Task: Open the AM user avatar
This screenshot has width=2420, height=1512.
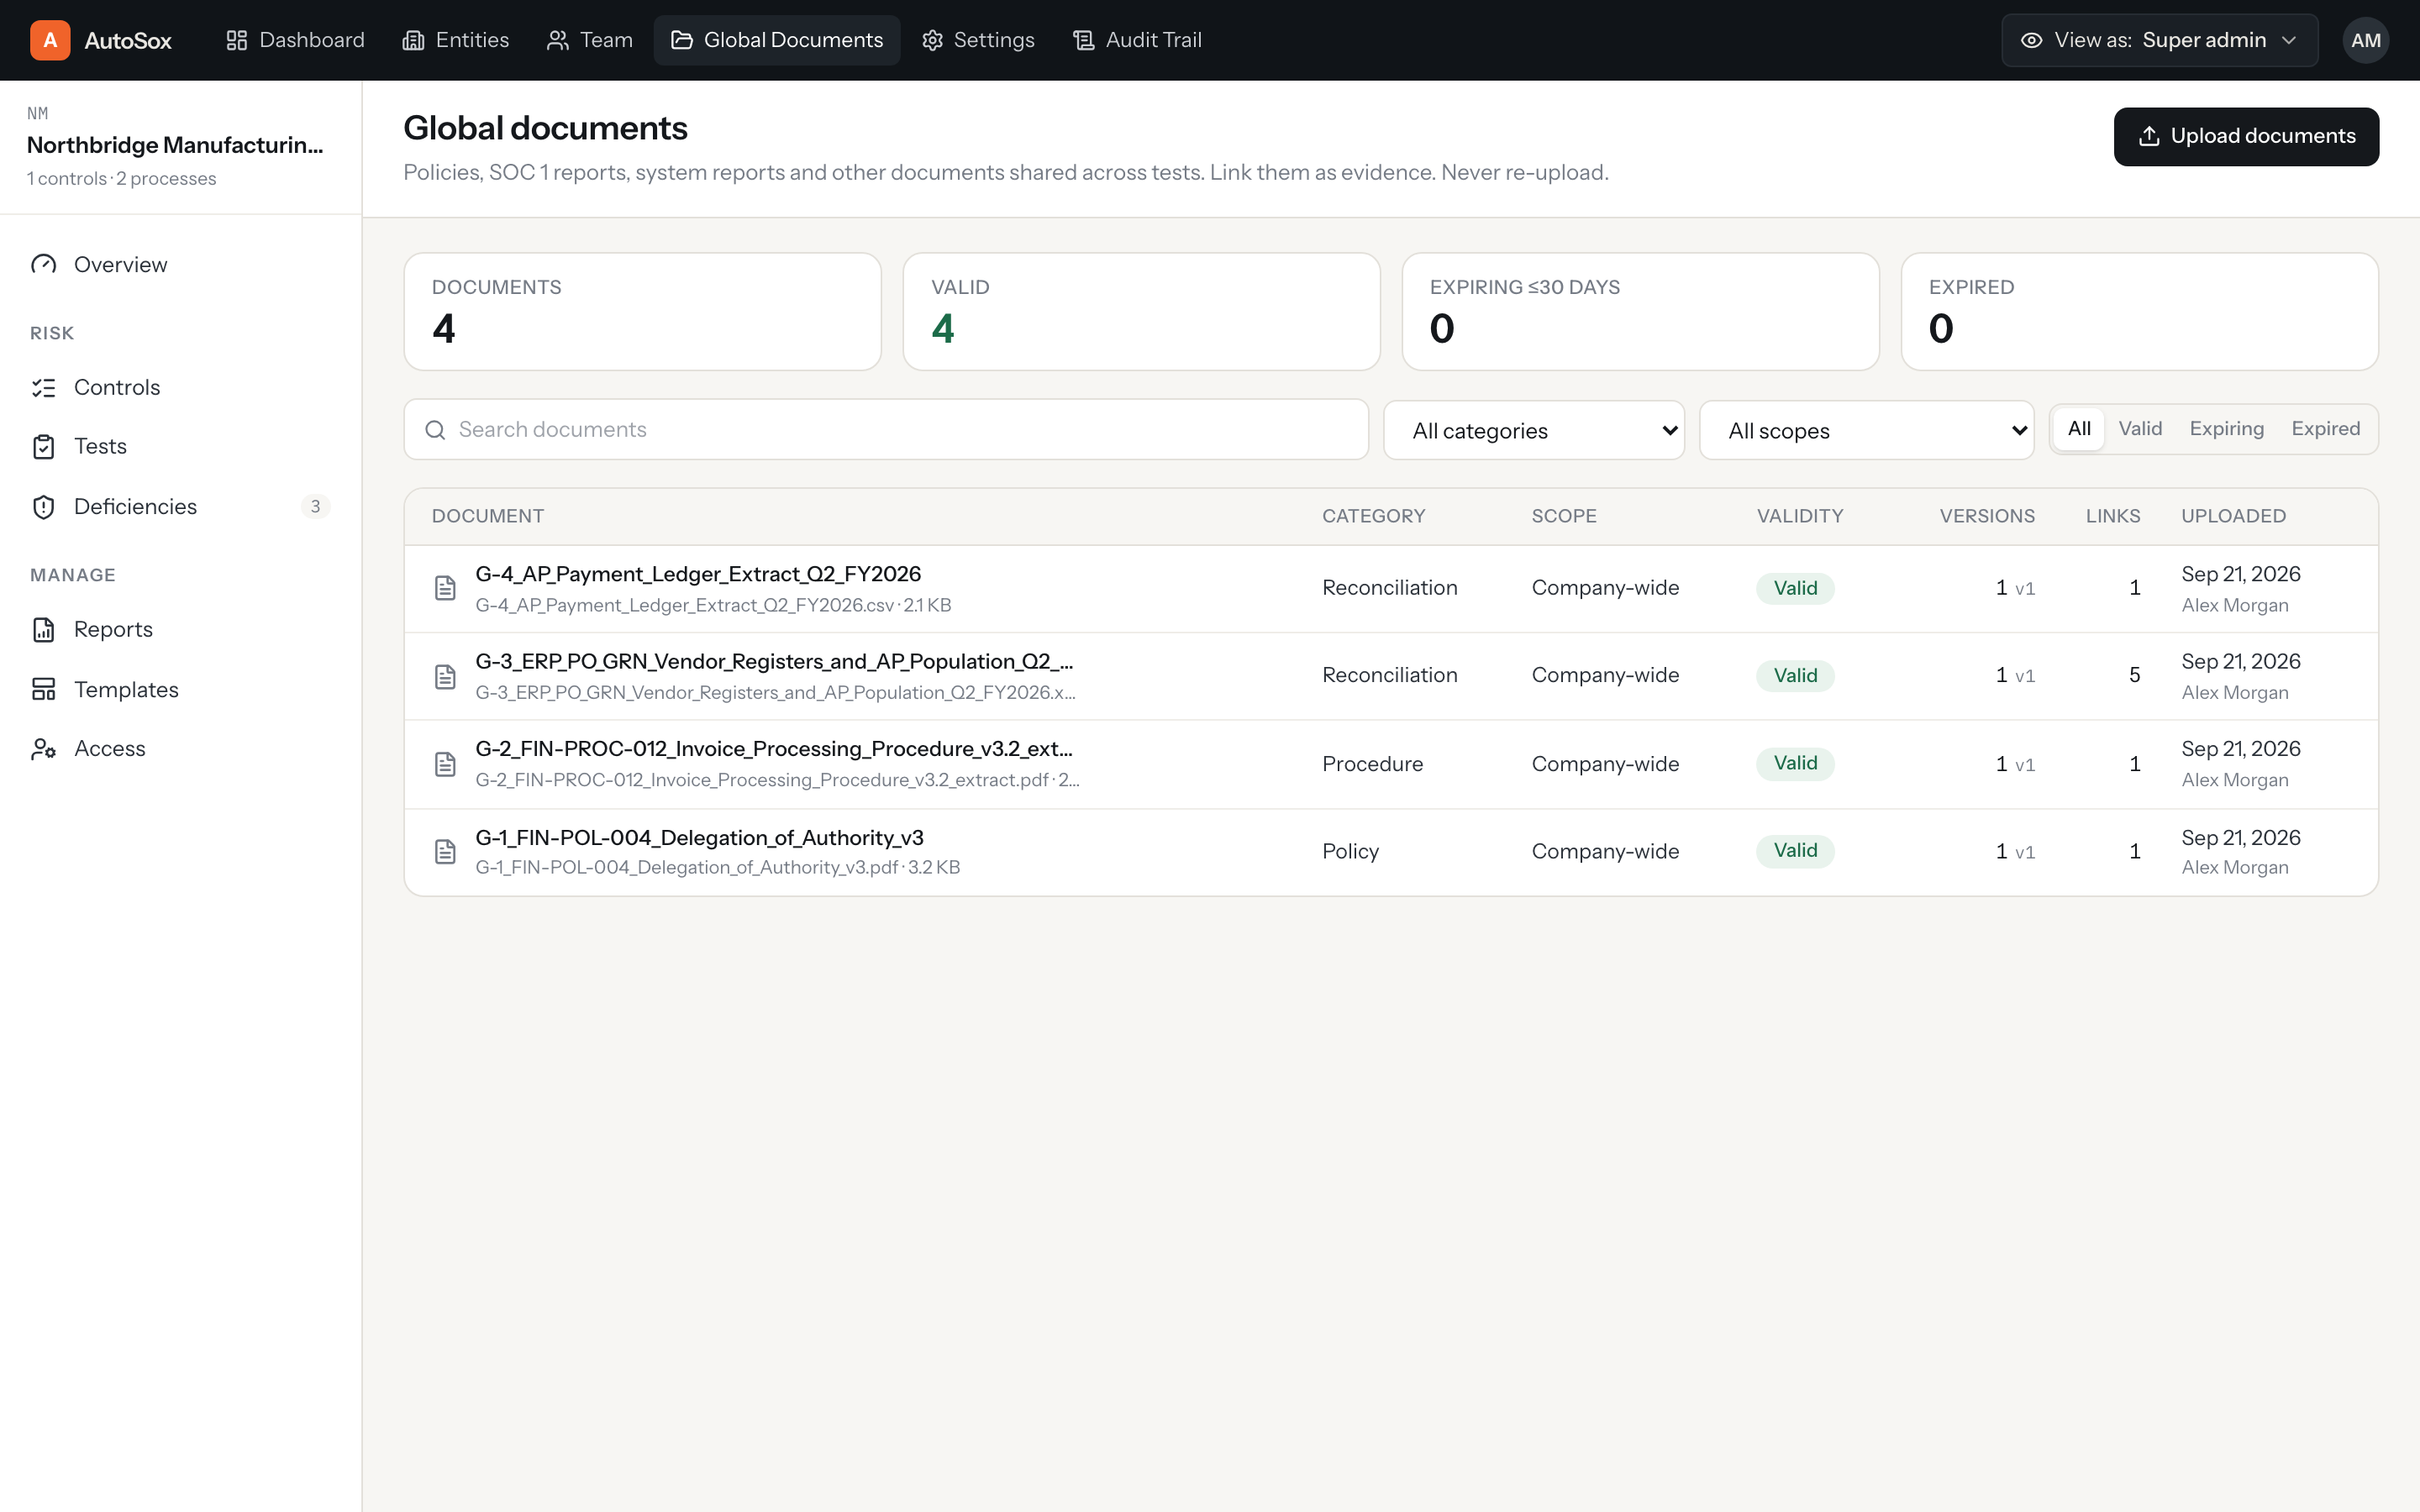Action: point(2365,40)
